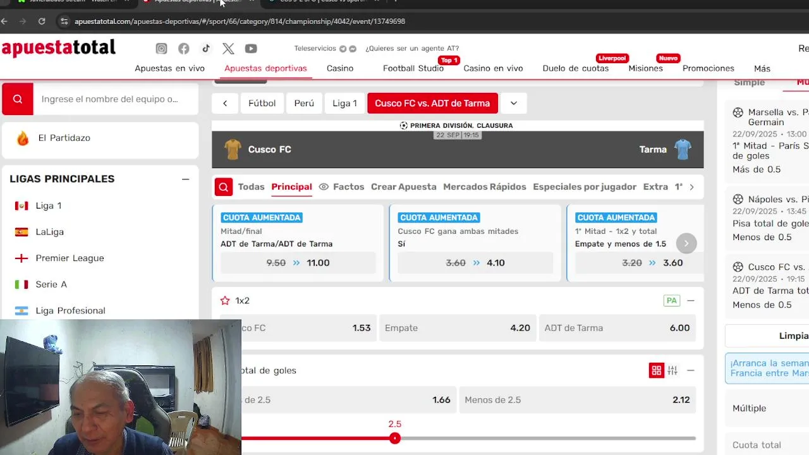Switch to Especiales por jugador tab

tap(585, 187)
